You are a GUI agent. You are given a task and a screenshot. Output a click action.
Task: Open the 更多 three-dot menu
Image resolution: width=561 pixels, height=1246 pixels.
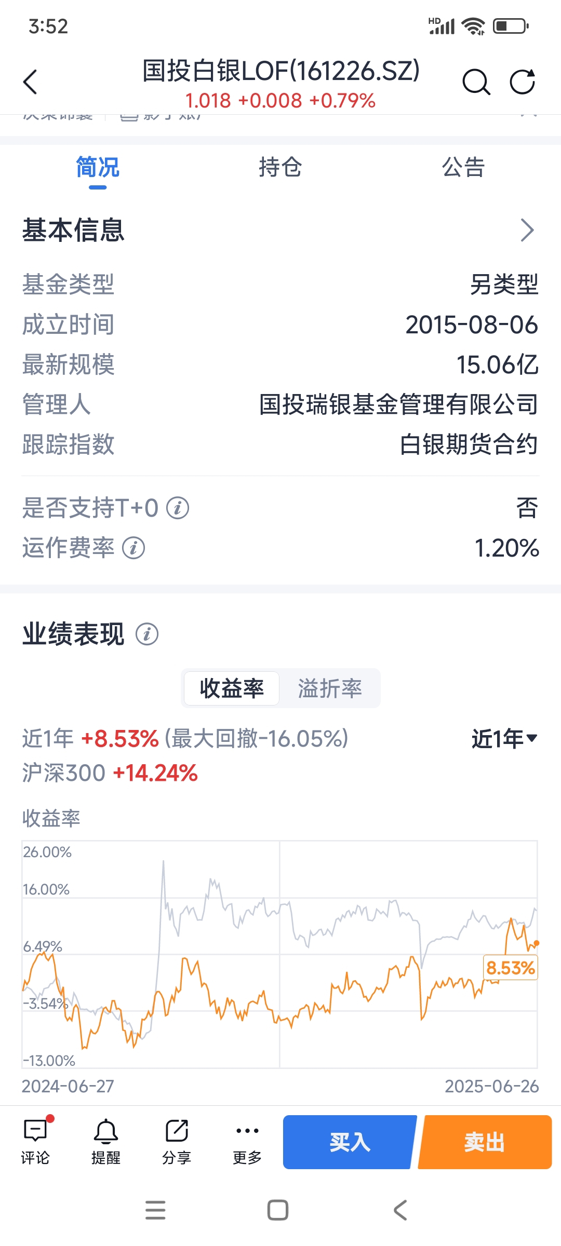pos(247,1142)
